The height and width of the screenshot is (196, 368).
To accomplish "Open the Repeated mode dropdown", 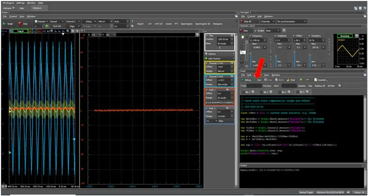I will [x=41, y=21].
